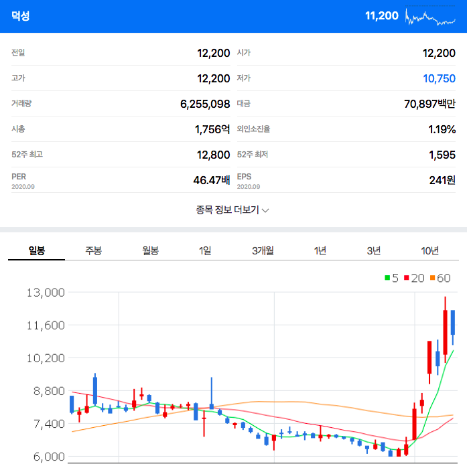The width and height of the screenshot is (467, 466).
Task: Click the PER value 46.47배
Action: click(x=212, y=180)
